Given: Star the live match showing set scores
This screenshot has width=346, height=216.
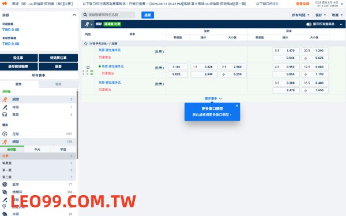Looking at the screenshot, I should point(88,67).
